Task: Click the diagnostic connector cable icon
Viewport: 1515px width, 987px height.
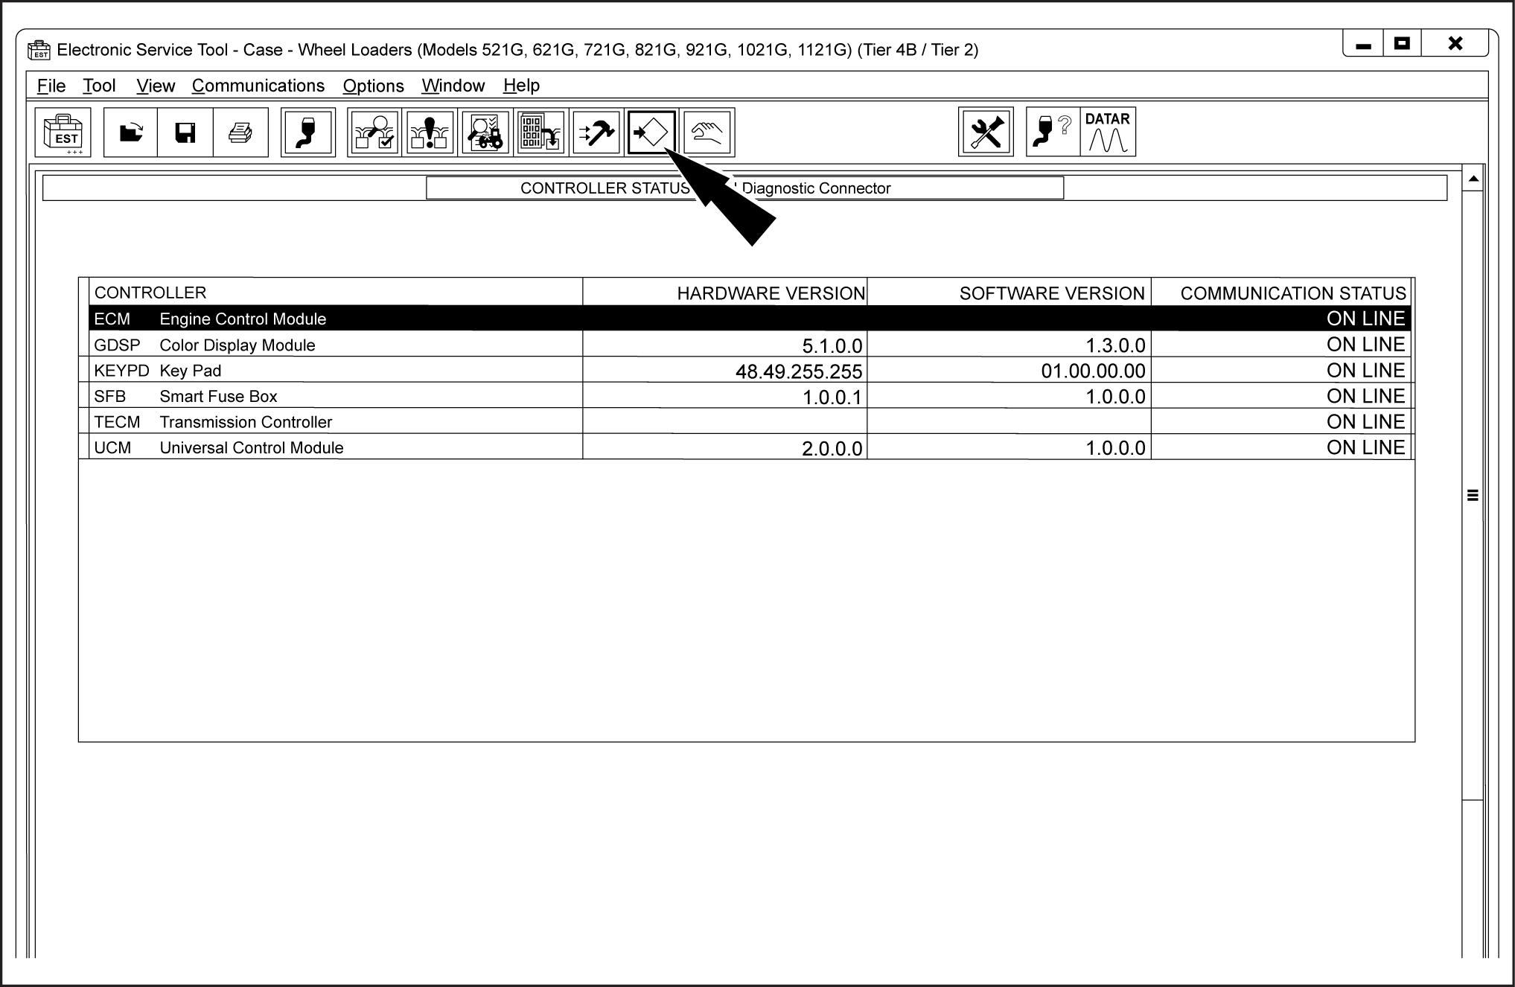Action: (x=308, y=132)
